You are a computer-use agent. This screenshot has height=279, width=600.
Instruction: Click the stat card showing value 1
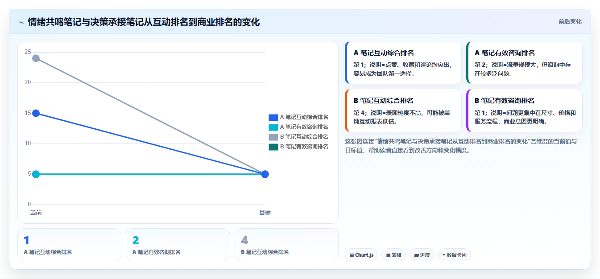69,245
